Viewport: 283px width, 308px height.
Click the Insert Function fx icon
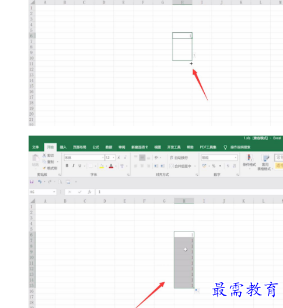tap(89, 192)
